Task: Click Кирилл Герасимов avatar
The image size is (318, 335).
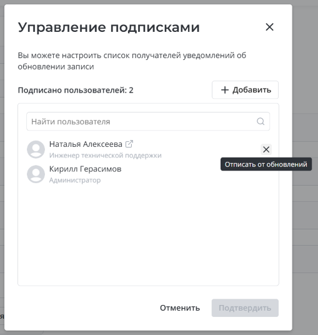Action: click(36, 174)
